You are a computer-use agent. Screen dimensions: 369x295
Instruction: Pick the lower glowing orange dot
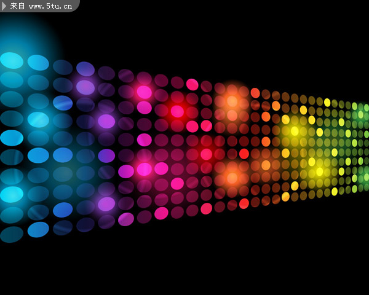(232, 178)
